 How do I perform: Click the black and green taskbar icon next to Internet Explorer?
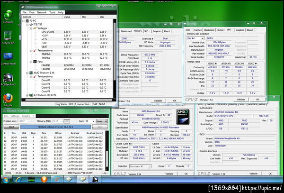(31, 180)
